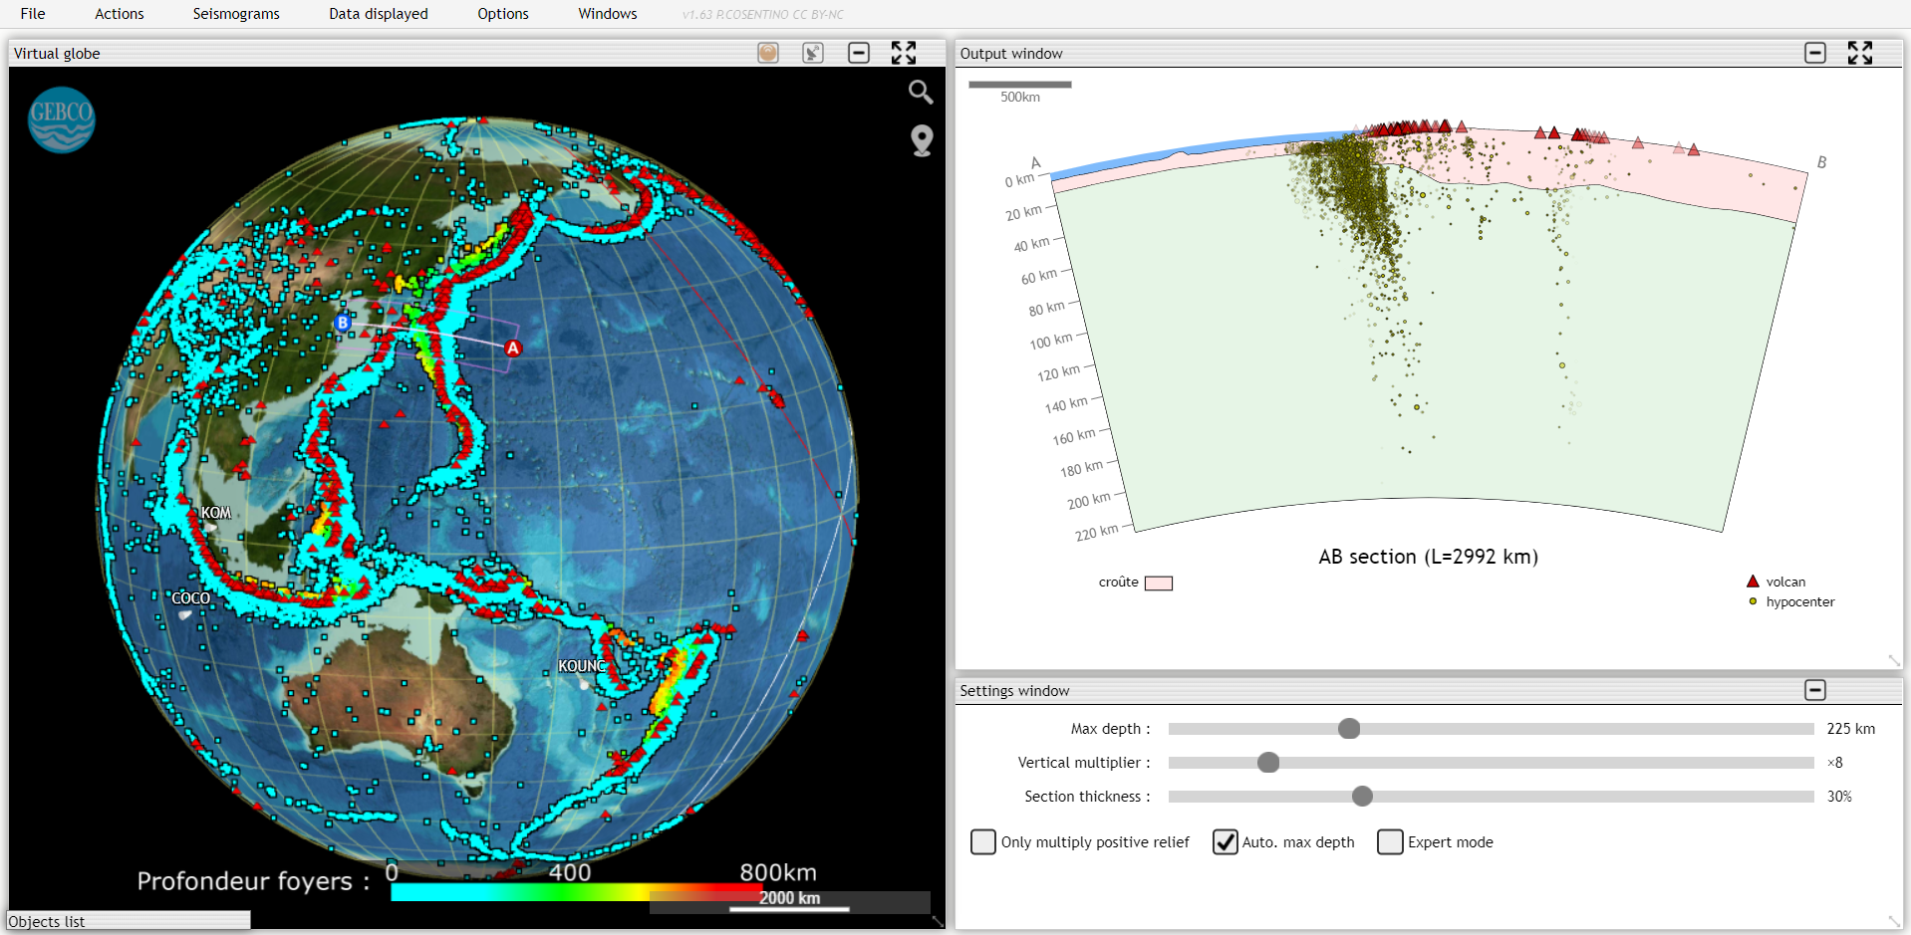Image resolution: width=1911 pixels, height=935 pixels.
Task: Click the 225 km max depth value
Action: pos(1851,729)
